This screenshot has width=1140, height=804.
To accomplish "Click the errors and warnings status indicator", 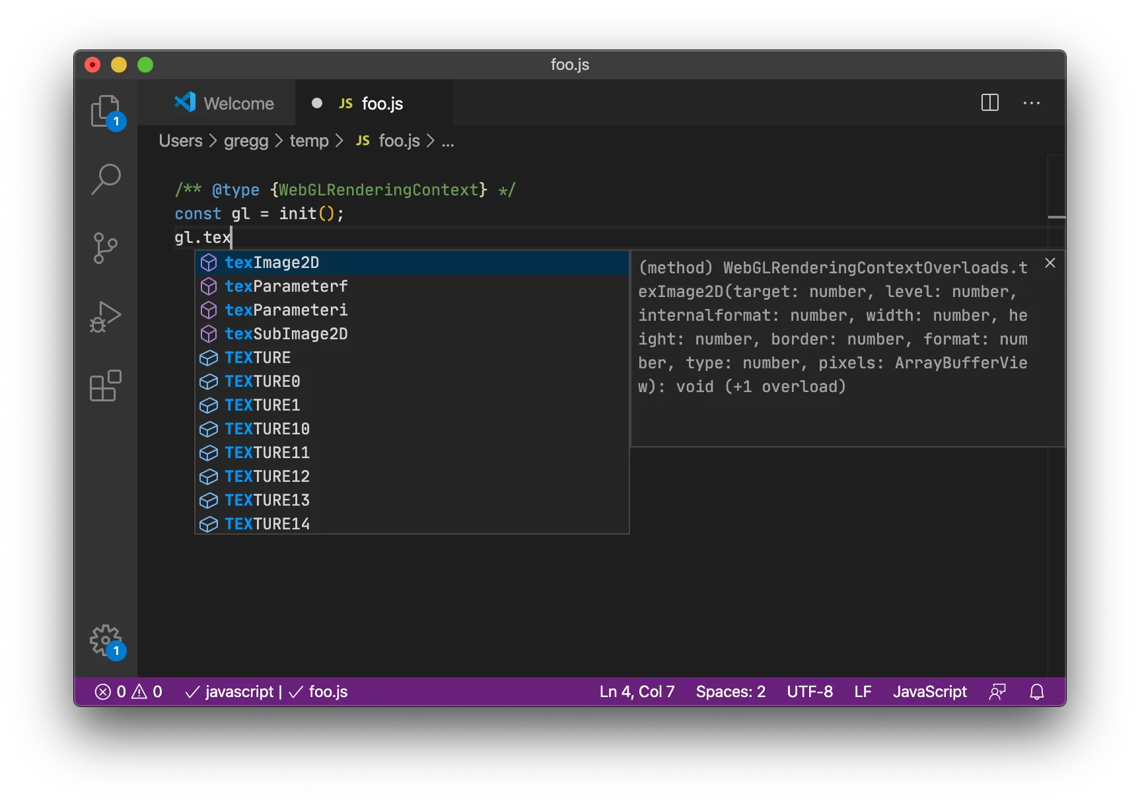I will tap(129, 692).
